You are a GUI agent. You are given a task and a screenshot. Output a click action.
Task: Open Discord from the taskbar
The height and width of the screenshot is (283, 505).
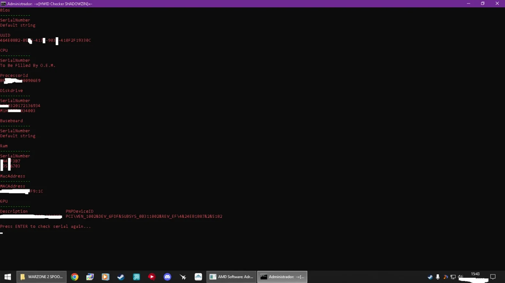point(167,277)
